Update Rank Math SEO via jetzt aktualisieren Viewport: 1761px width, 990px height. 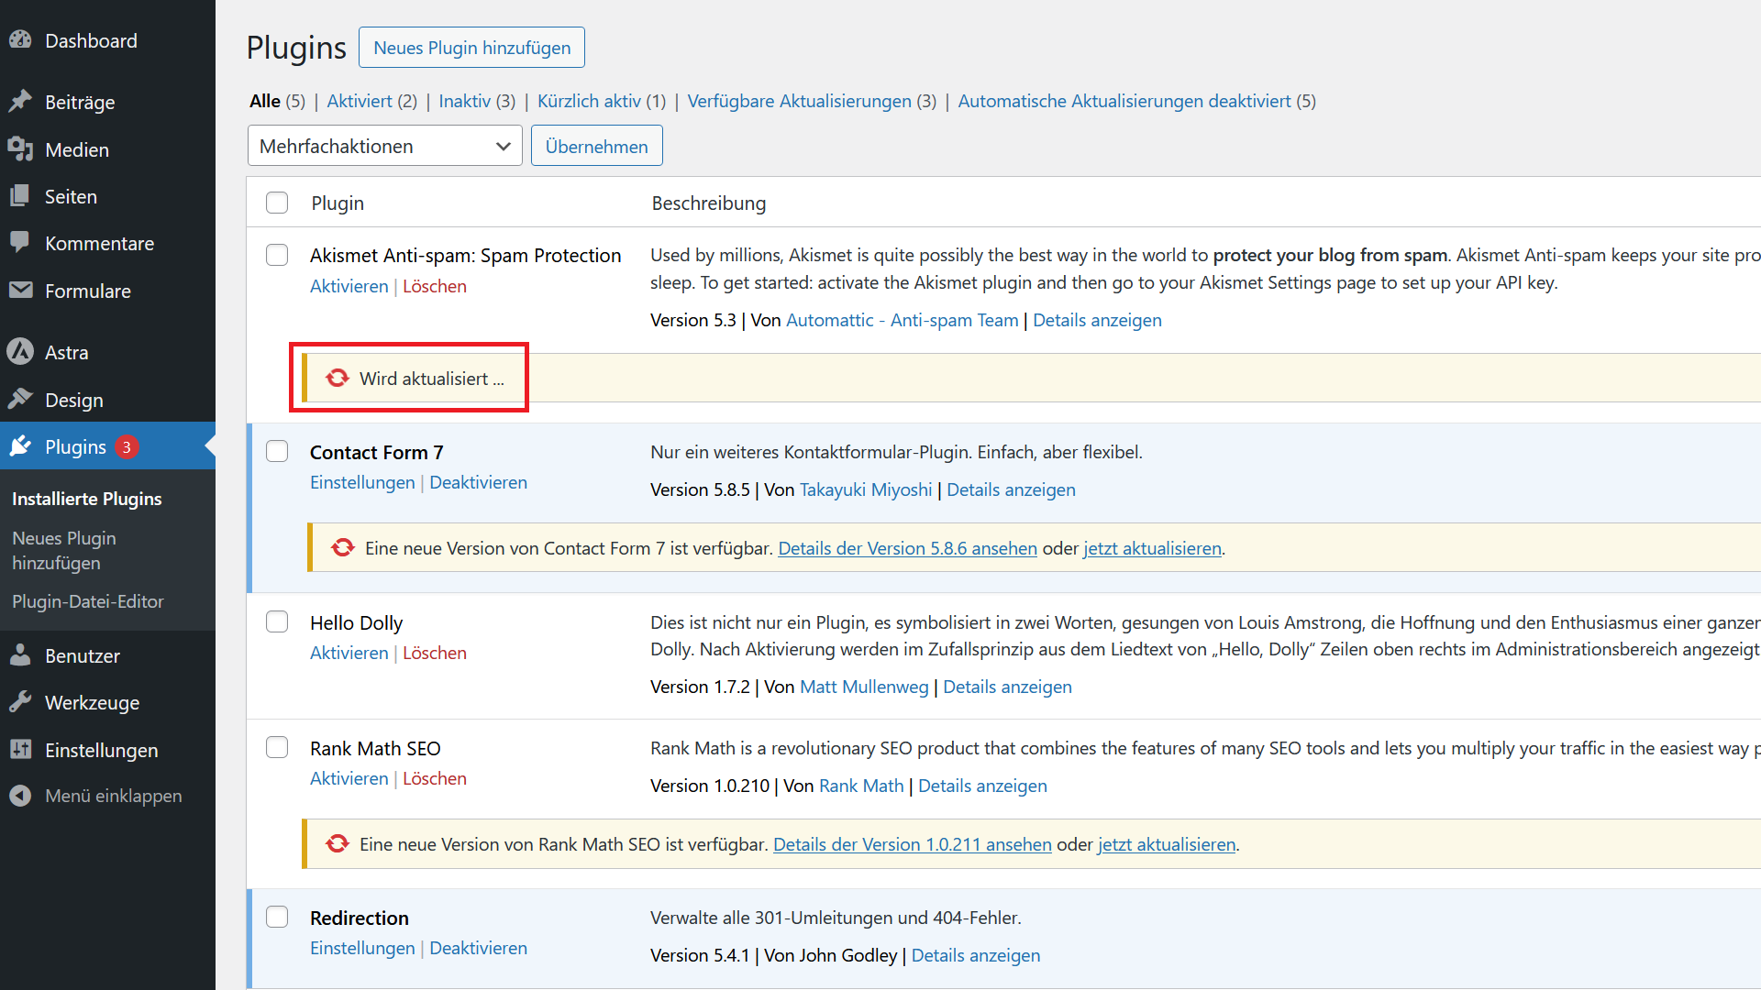click(x=1167, y=844)
